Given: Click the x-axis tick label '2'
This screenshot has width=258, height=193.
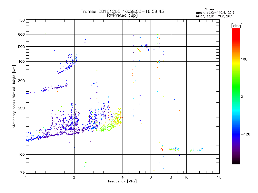Looking at the screenshot, I should (74, 177).
